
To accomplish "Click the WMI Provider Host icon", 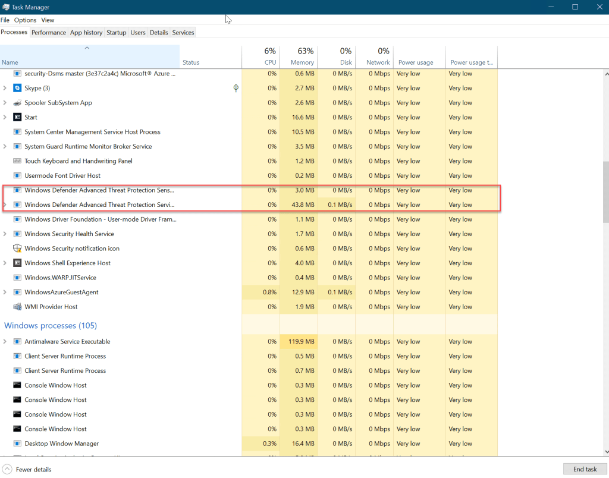I will pos(17,307).
